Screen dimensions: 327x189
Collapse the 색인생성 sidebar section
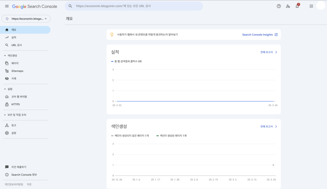click(5, 56)
